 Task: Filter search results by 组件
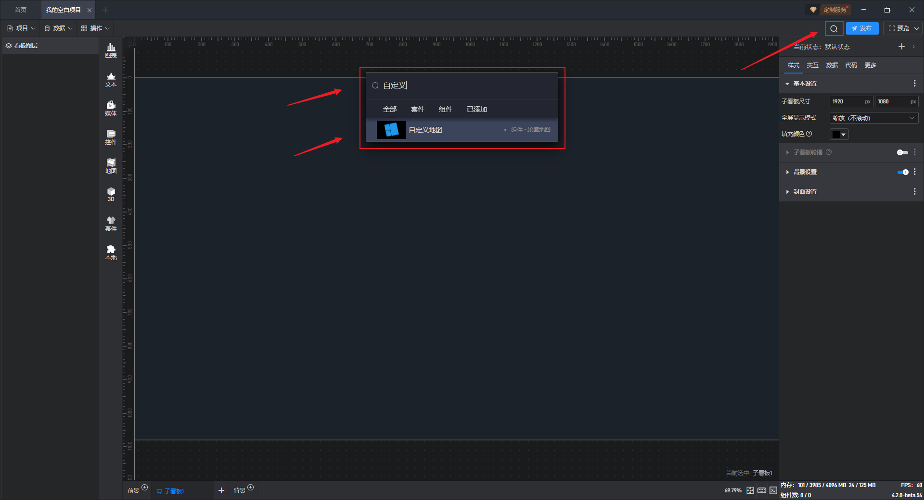tap(445, 110)
